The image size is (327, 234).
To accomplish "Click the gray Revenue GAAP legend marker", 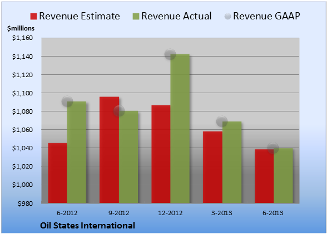I will 227,17.
